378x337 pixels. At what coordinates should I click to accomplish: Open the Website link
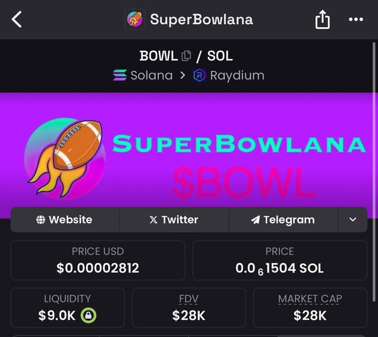click(x=65, y=220)
